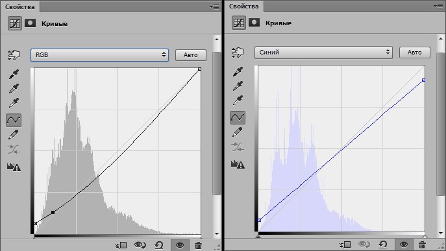Click the lower-left endpoint of the blue curve

pyautogui.click(x=260, y=221)
